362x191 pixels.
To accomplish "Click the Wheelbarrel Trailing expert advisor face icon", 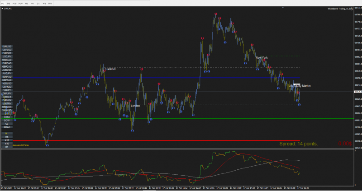I will pos(352,9).
